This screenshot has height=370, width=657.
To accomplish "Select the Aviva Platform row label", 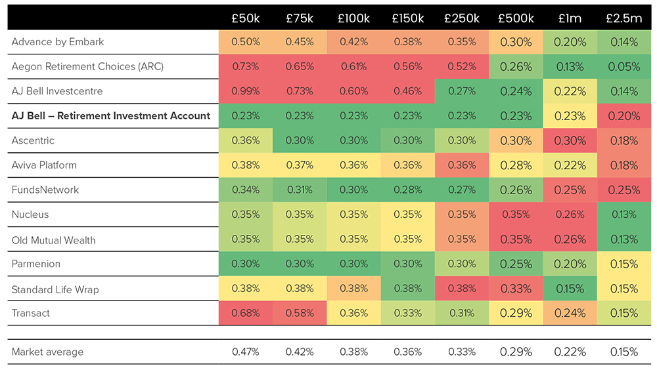I will click(x=44, y=165).
